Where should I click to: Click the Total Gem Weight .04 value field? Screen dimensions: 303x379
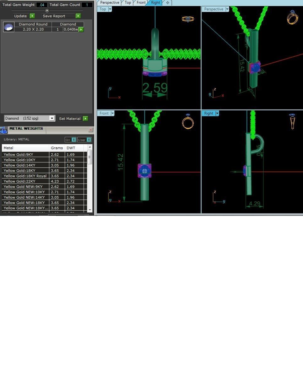pos(42,5)
